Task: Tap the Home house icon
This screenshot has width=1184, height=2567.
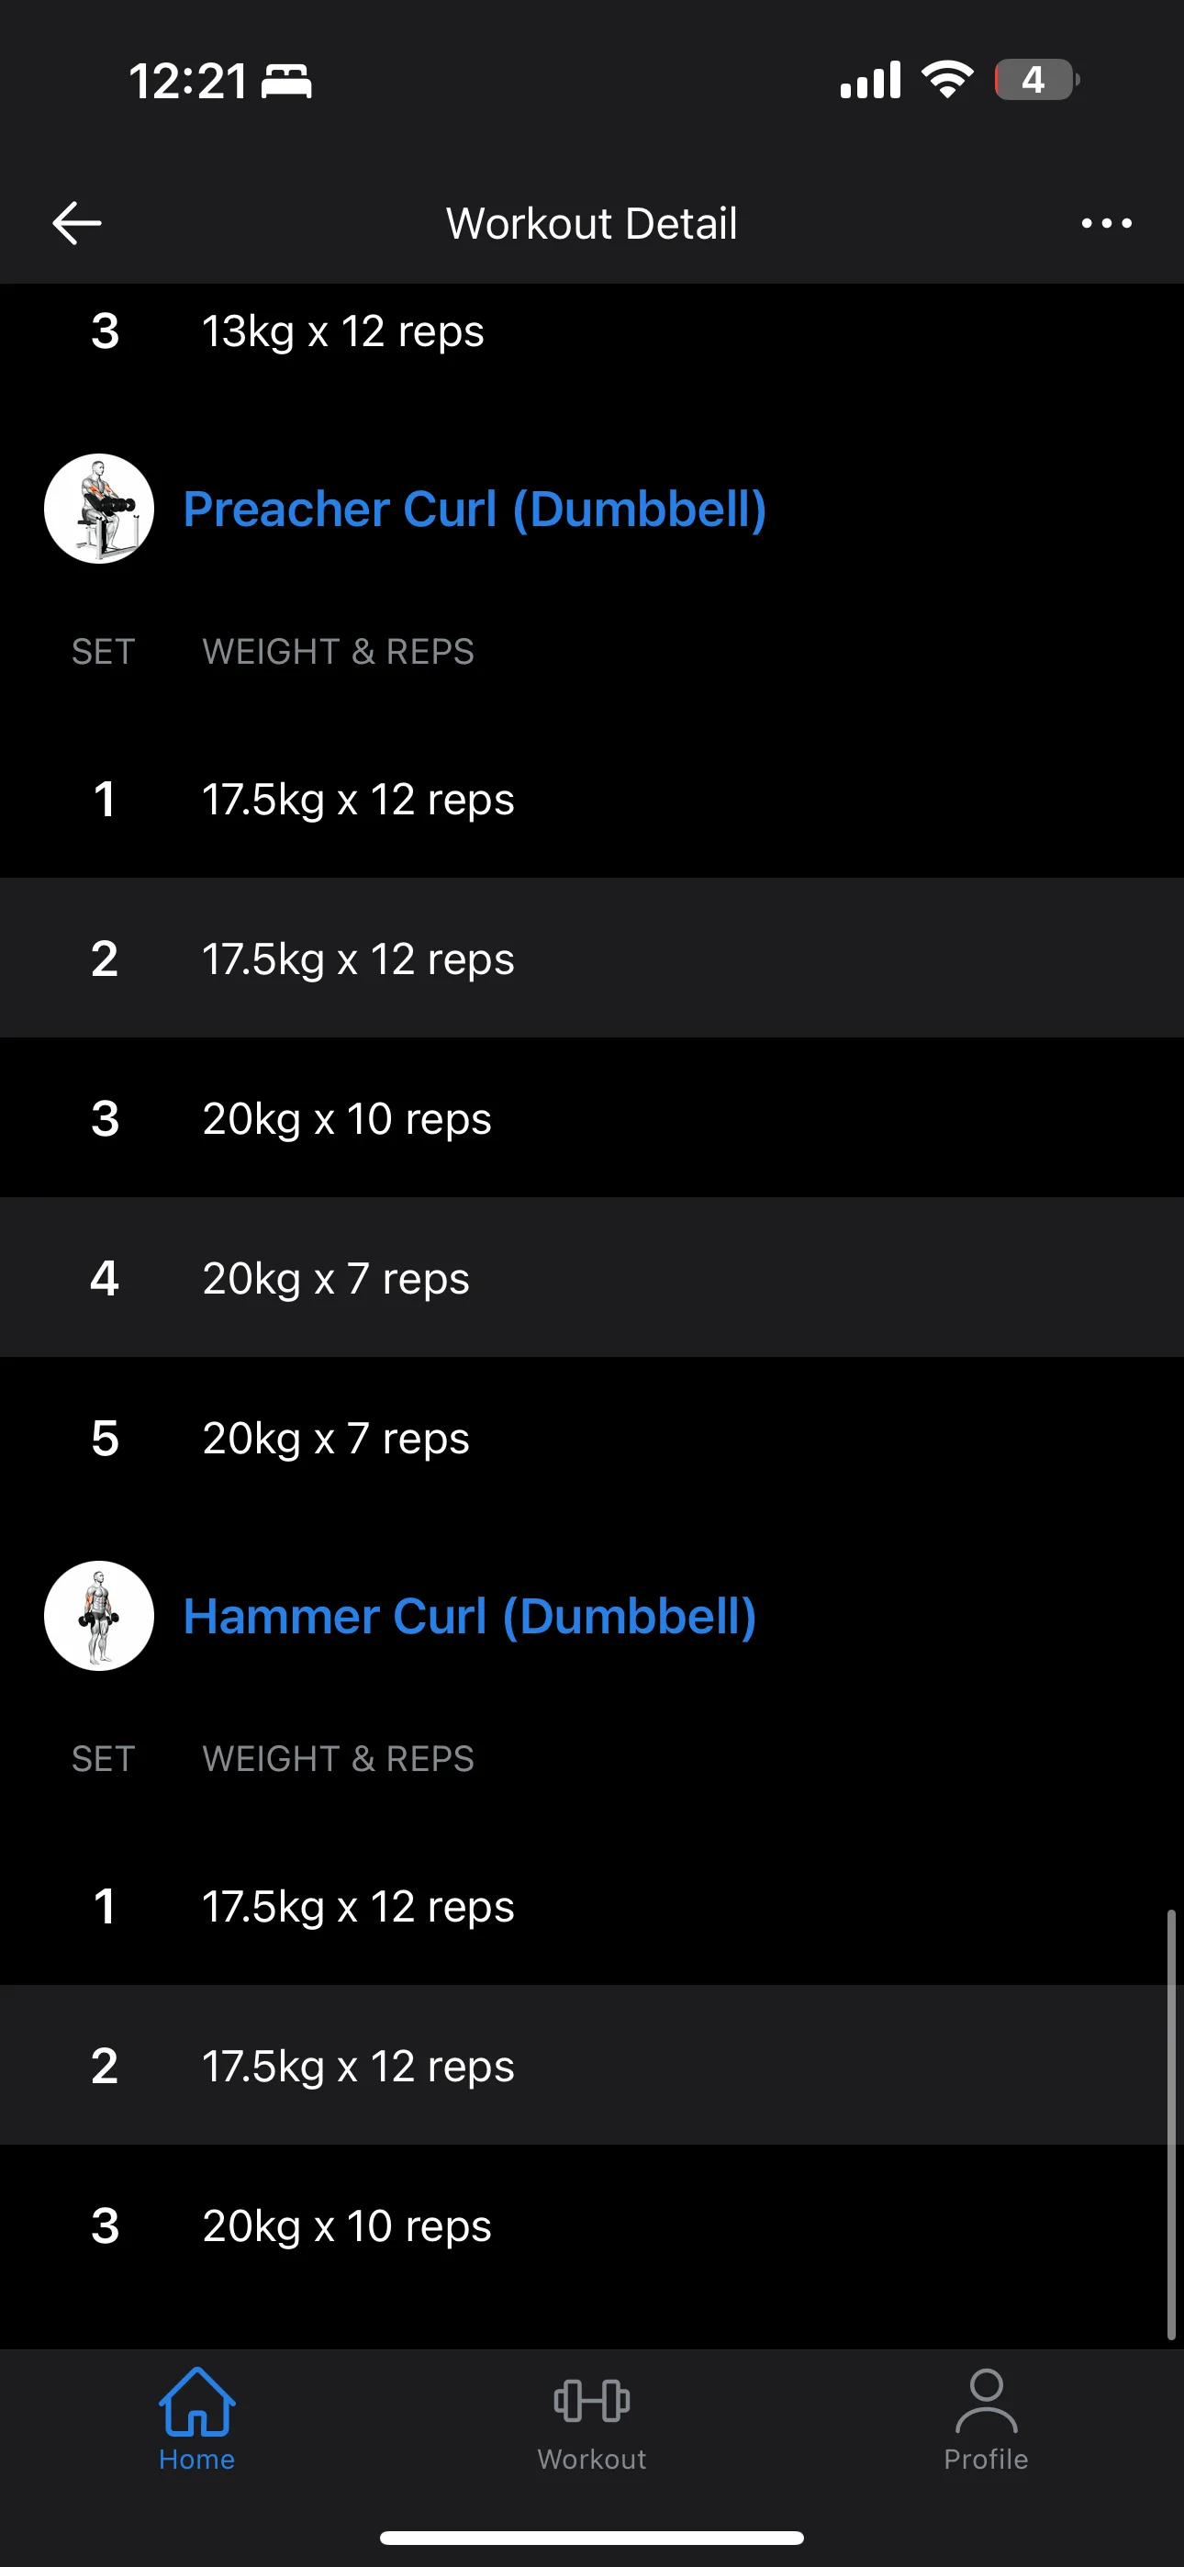Action: [196, 2402]
